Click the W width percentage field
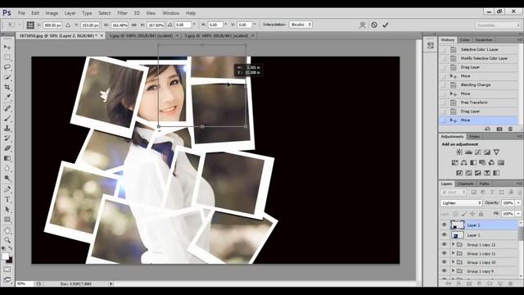524x295 pixels. tap(120, 25)
